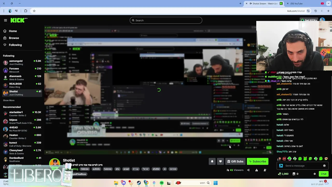Open bbjess recommended channel
332x187 pixels.
pos(22,121)
